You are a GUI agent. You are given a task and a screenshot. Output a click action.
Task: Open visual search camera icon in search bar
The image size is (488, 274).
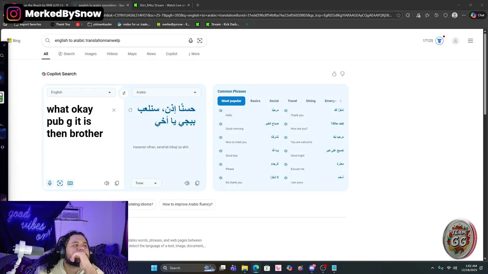(x=200, y=41)
